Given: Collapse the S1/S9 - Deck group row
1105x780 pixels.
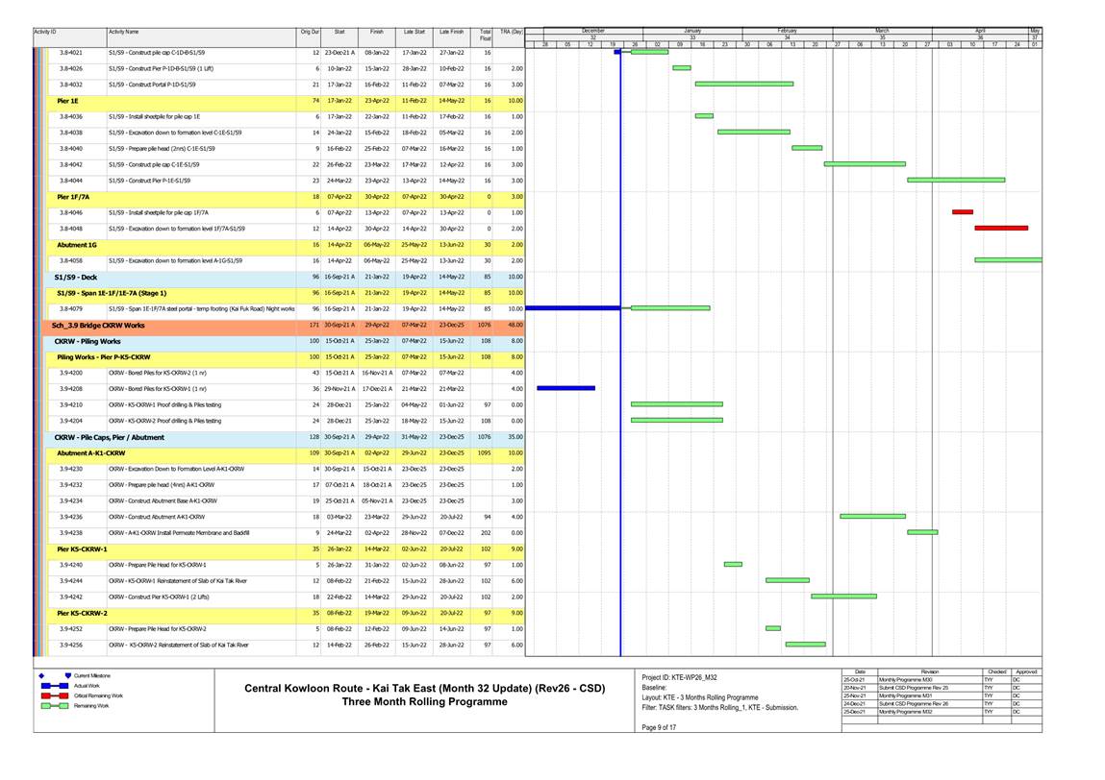Looking at the screenshot, I should coord(75,277).
